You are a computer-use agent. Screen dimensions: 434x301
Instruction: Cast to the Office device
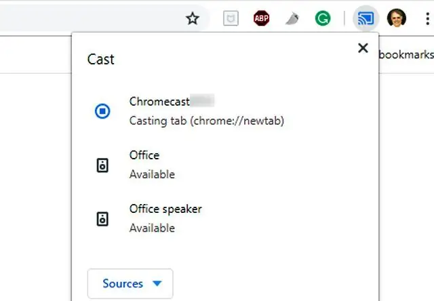tap(224, 165)
